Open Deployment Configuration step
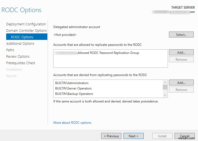This screenshot has height=141, width=198. coord(26,24)
